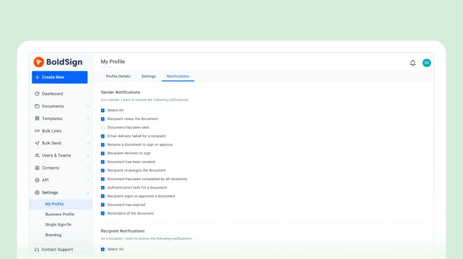Uncheck Recipient views the document
Screen dimensions: 463x259
pyautogui.click(x=103, y=119)
